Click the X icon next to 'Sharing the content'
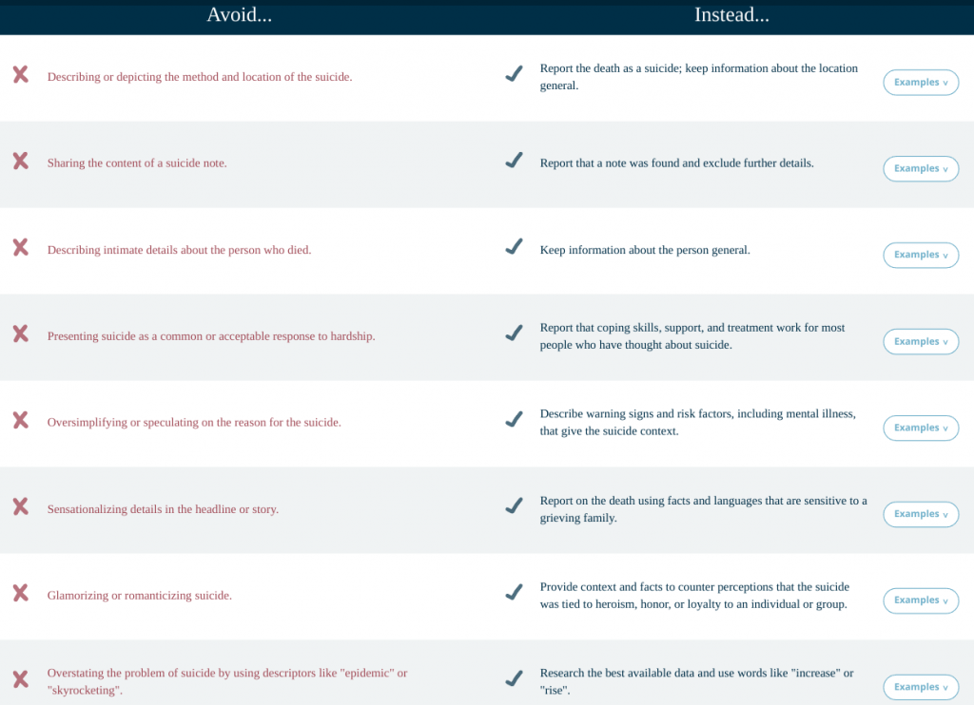Image resolution: width=974 pixels, height=705 pixels. pyautogui.click(x=20, y=162)
